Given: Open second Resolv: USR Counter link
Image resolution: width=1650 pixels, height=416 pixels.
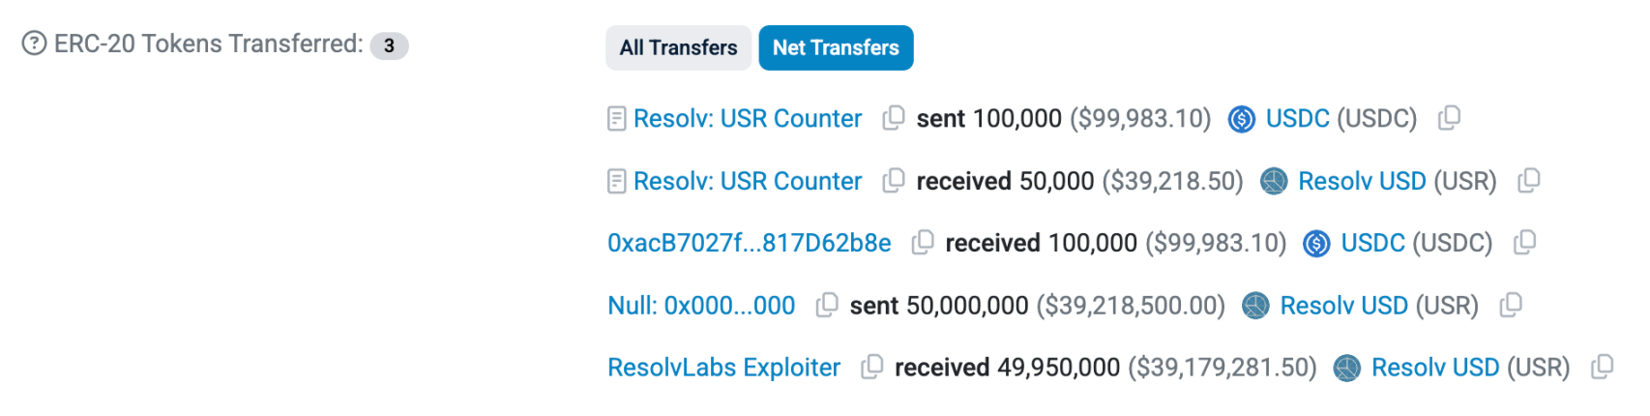Looking at the screenshot, I should point(747,181).
